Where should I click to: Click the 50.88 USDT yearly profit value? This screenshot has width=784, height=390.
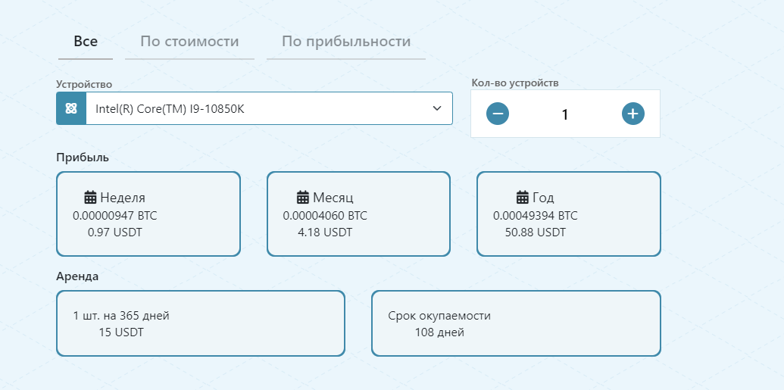point(535,232)
